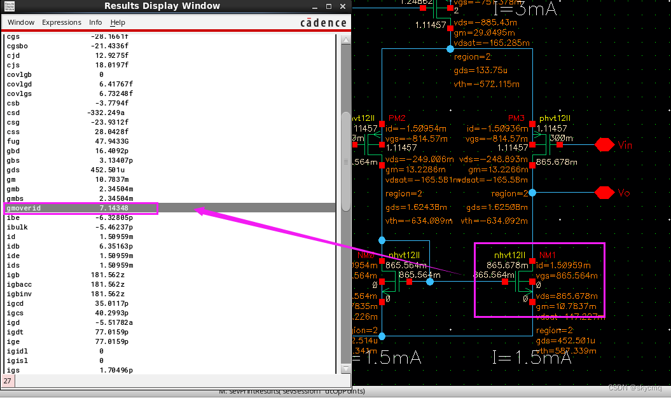
Task: Minimize the Results Display Window
Action: pos(315,7)
